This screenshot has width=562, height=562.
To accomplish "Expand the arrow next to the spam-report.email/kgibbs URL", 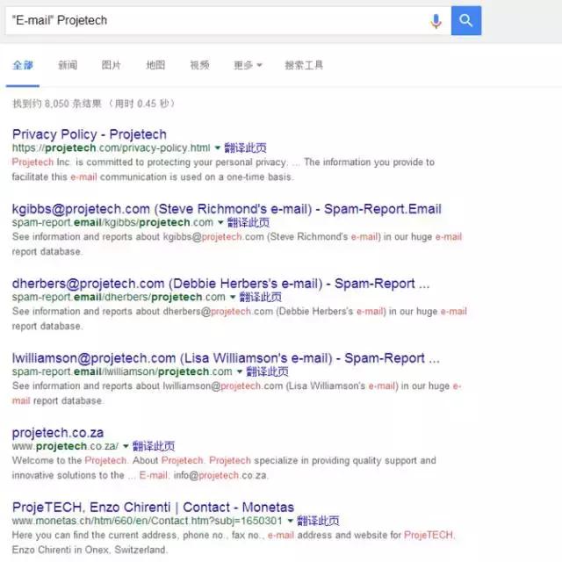I will point(220,222).
